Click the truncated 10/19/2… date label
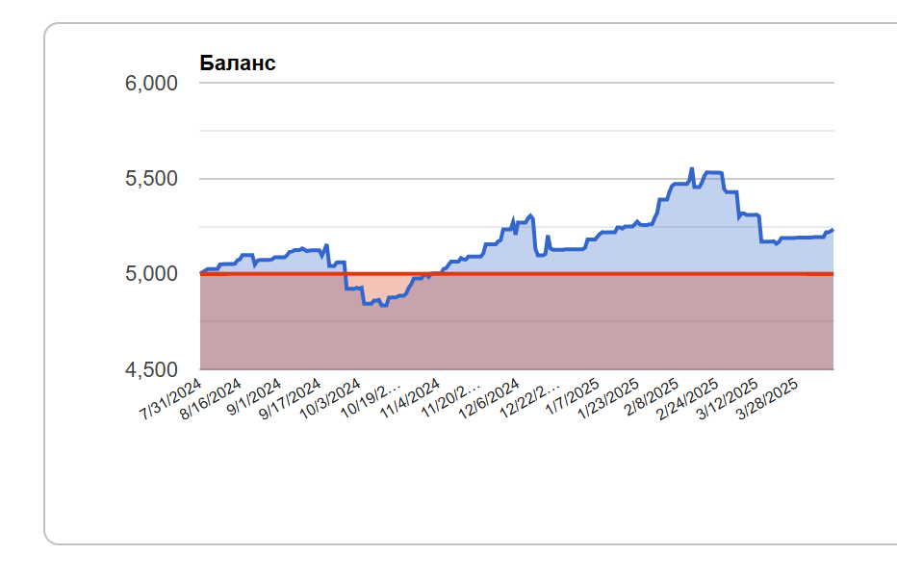897x579 pixels. [371, 398]
